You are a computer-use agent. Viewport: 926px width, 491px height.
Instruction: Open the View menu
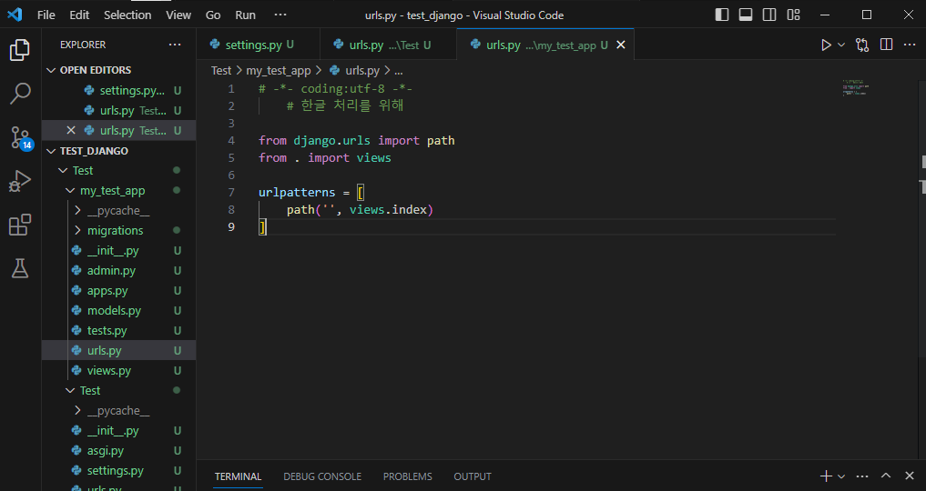178,15
